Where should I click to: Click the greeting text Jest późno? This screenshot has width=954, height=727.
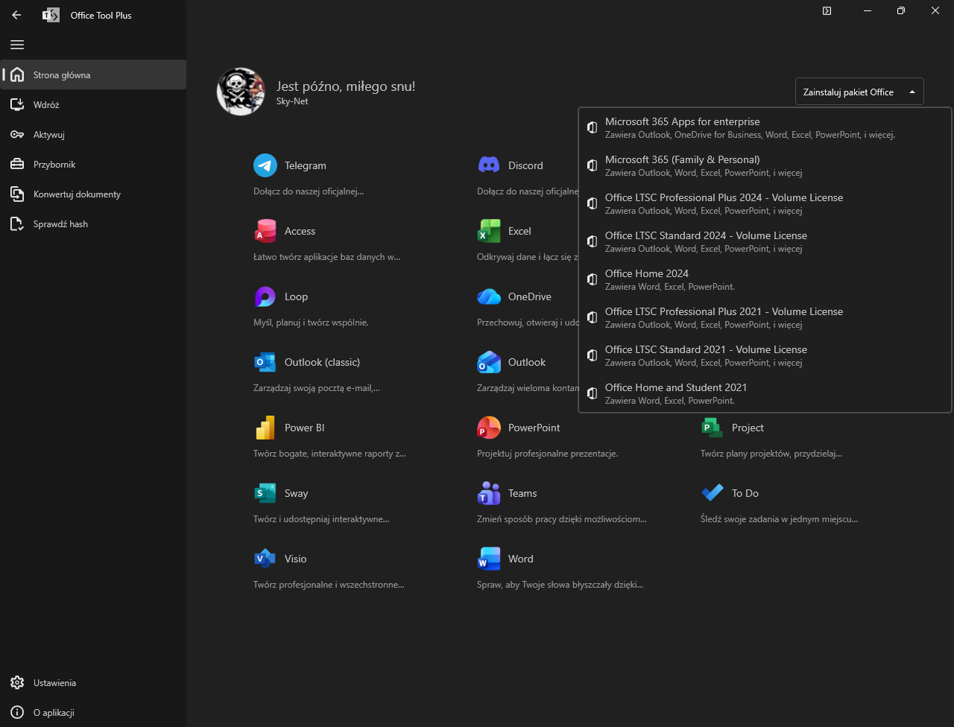[x=346, y=86]
